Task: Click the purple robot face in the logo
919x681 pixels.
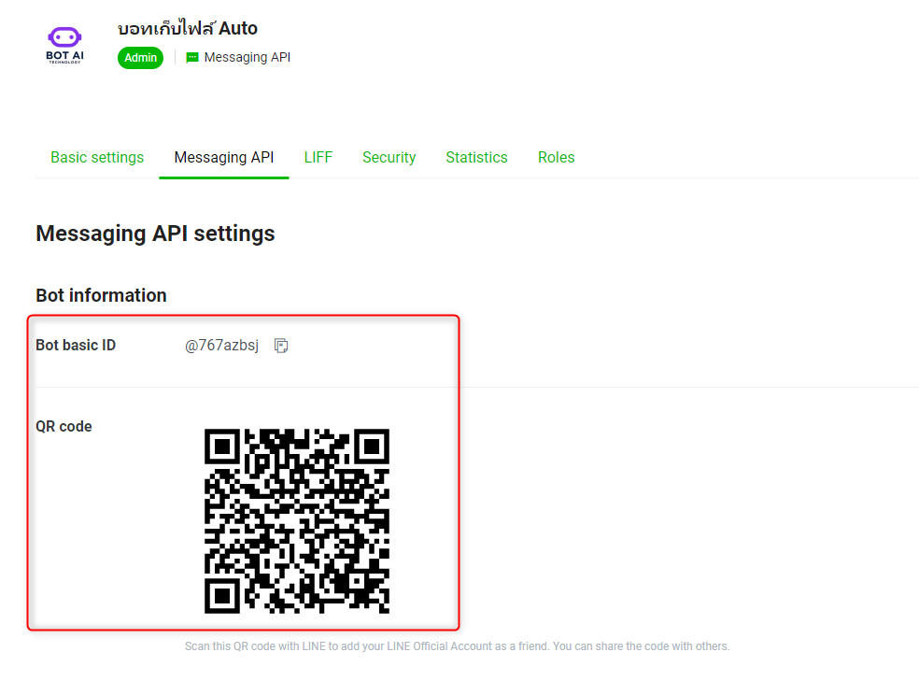Action: [64, 37]
